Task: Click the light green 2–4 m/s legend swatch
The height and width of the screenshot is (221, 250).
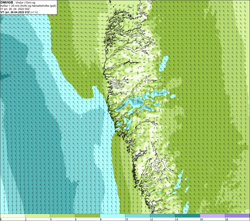Action: click(37, 216)
